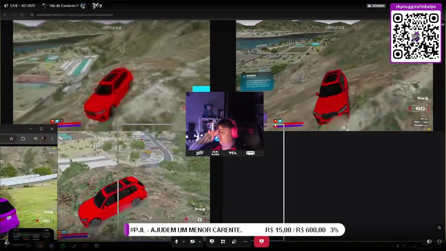The image size is (446, 251).
Task: Open small browser three-dot menu
Action: pyautogui.click(x=52, y=139)
